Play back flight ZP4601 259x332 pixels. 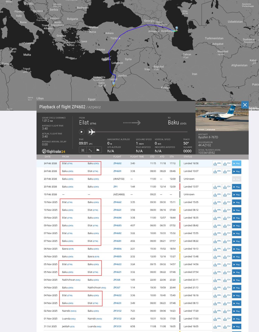[x=236, y=171]
